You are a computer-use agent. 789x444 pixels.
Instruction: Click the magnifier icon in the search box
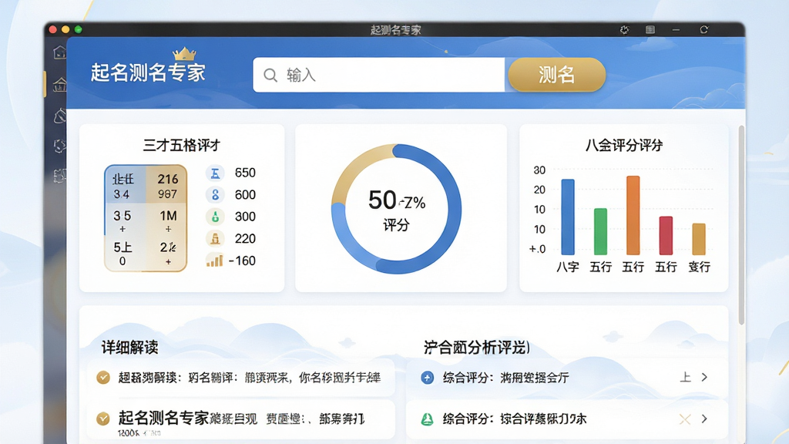[270, 75]
